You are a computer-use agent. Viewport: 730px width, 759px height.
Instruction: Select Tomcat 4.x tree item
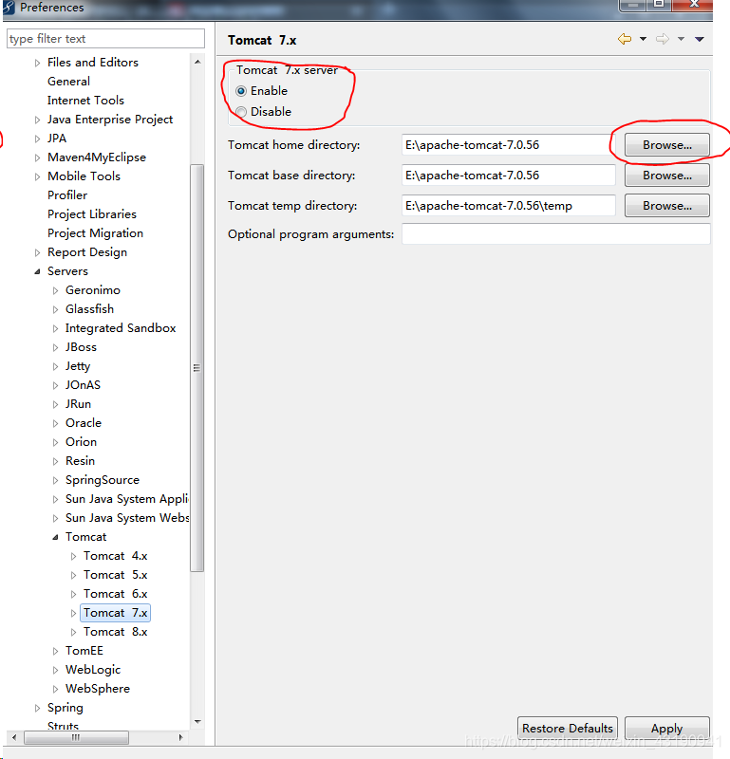(115, 556)
